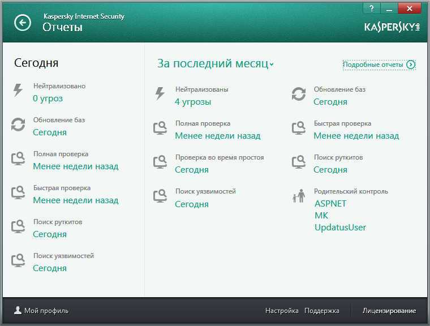430x326 pixels.
Task: Click Менее недели назад under the Сегодня column Быстрая проверка
Action: (76, 200)
